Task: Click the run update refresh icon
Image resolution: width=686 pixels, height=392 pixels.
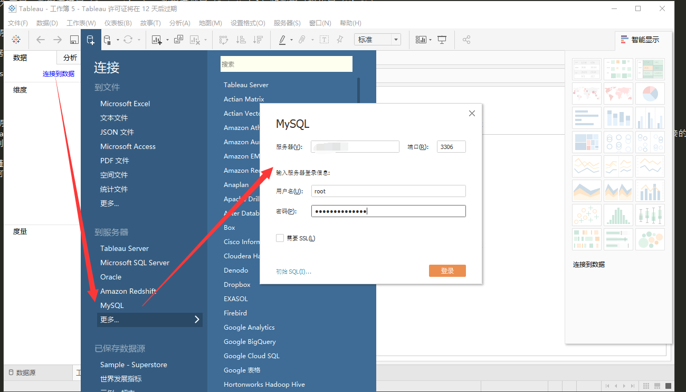Action: [x=128, y=40]
